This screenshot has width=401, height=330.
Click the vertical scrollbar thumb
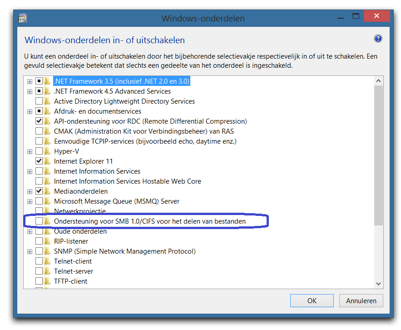(378, 155)
